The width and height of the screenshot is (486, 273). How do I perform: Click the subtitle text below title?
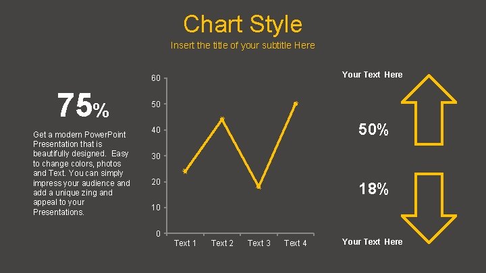(x=243, y=46)
